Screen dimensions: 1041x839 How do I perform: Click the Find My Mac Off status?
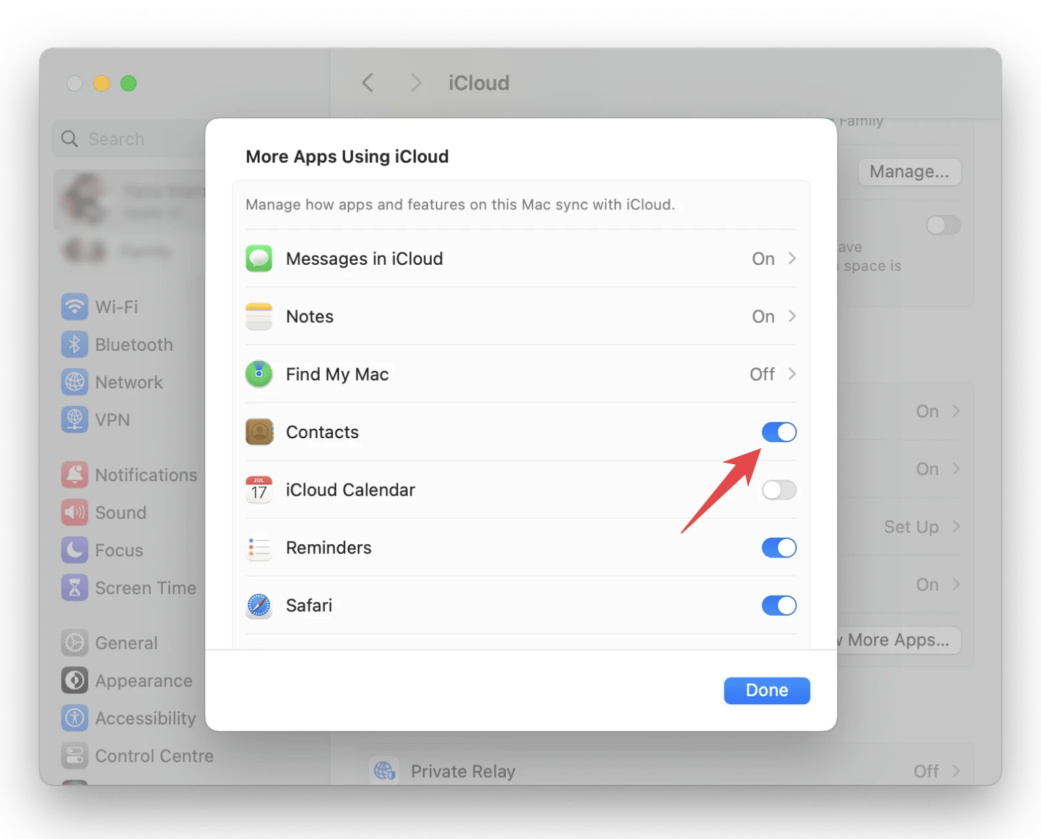[x=762, y=374]
